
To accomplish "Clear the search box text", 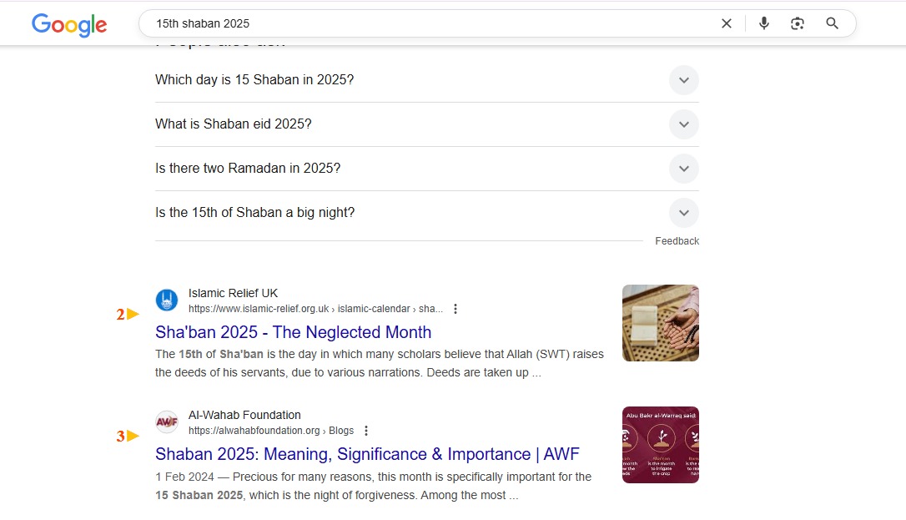I will pos(727,23).
